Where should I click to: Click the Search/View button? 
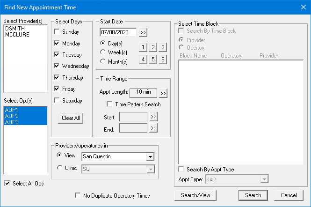(195, 195)
